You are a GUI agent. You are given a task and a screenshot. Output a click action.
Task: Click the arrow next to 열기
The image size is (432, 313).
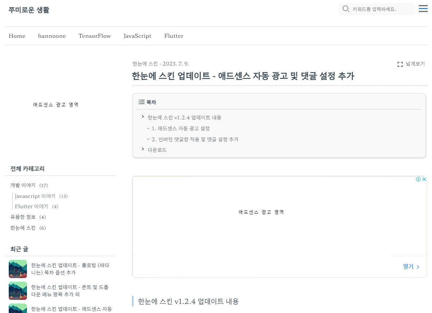[418, 267]
